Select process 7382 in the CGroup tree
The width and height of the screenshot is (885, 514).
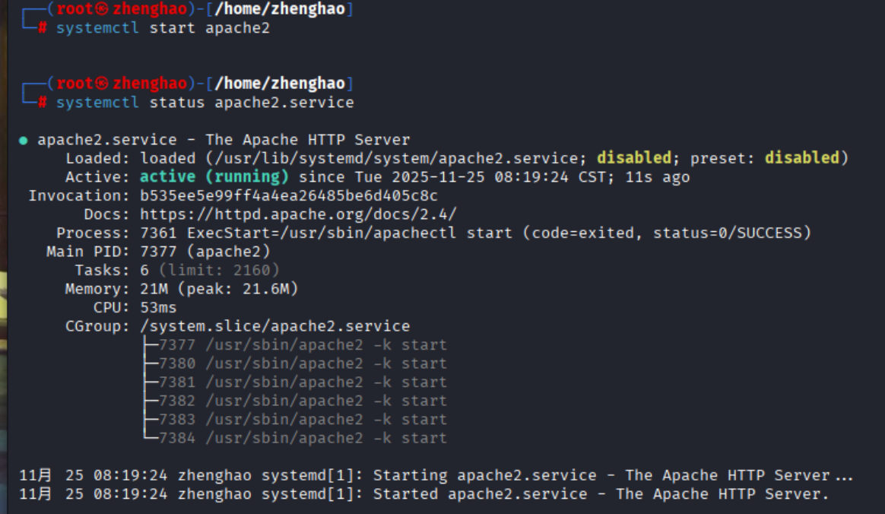coord(303,401)
